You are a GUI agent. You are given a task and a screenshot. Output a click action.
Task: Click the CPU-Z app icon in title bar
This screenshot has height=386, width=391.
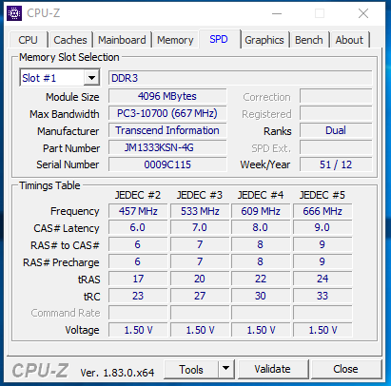[14, 13]
